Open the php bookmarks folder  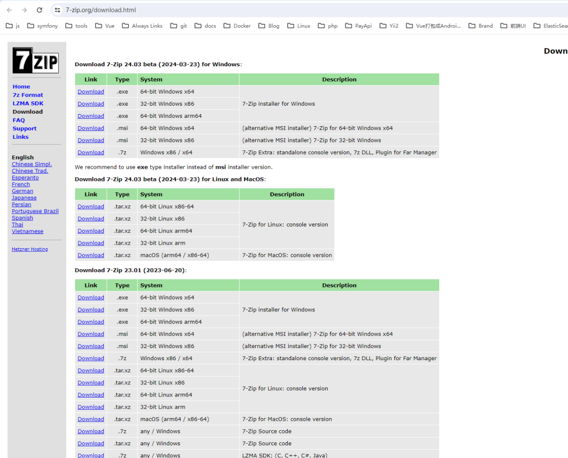(x=328, y=26)
